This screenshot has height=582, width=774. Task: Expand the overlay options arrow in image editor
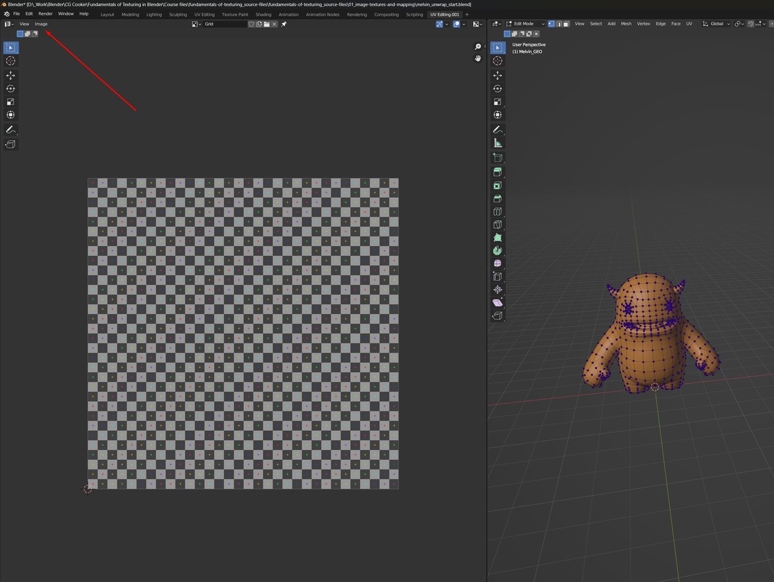(x=464, y=24)
